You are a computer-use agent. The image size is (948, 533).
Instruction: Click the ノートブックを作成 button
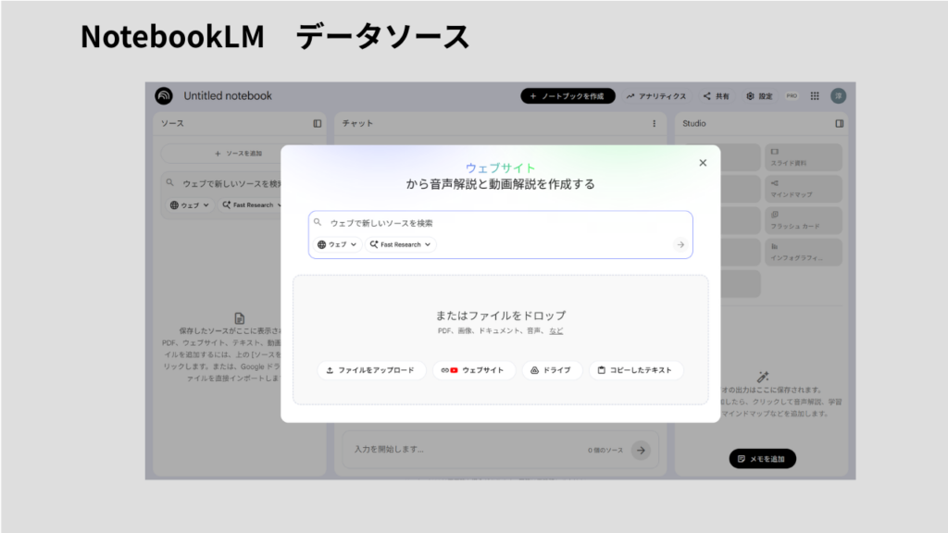tap(568, 96)
